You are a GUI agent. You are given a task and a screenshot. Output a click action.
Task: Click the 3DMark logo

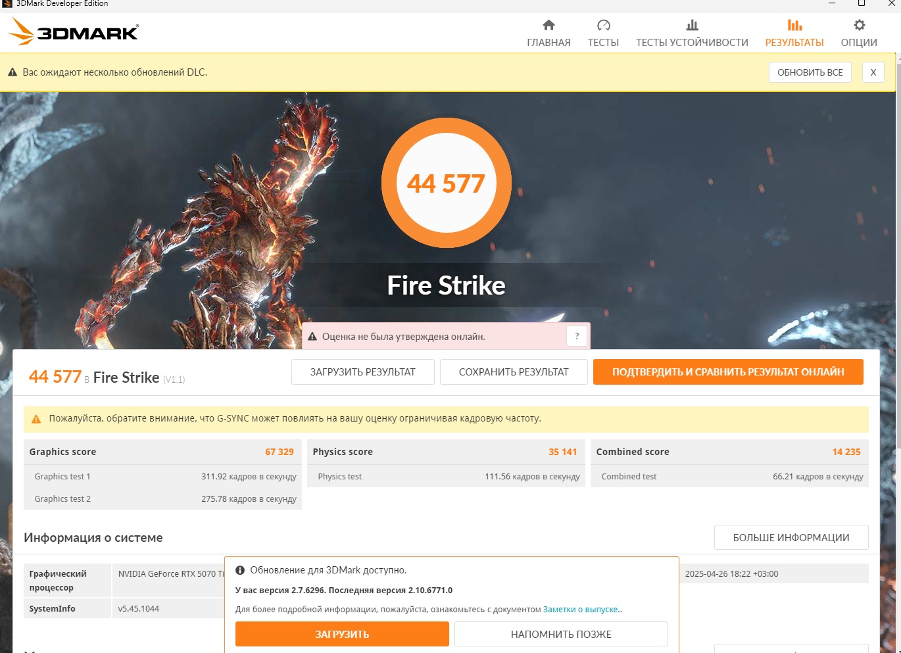click(x=74, y=32)
